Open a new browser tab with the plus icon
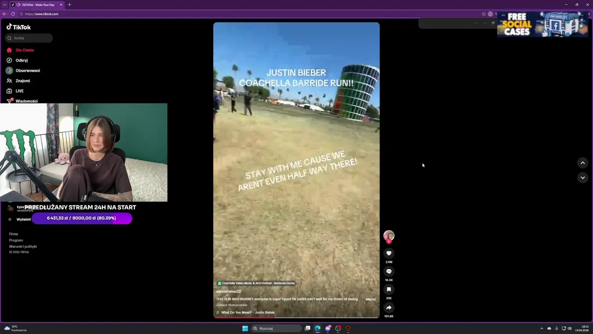 [69, 5]
